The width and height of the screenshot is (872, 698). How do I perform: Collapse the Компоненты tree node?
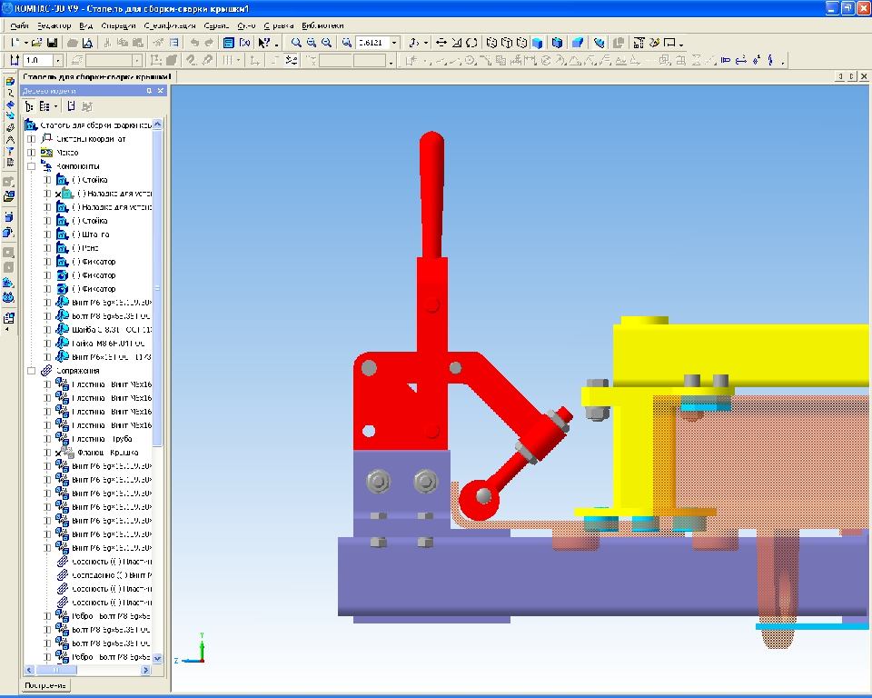[x=32, y=166]
